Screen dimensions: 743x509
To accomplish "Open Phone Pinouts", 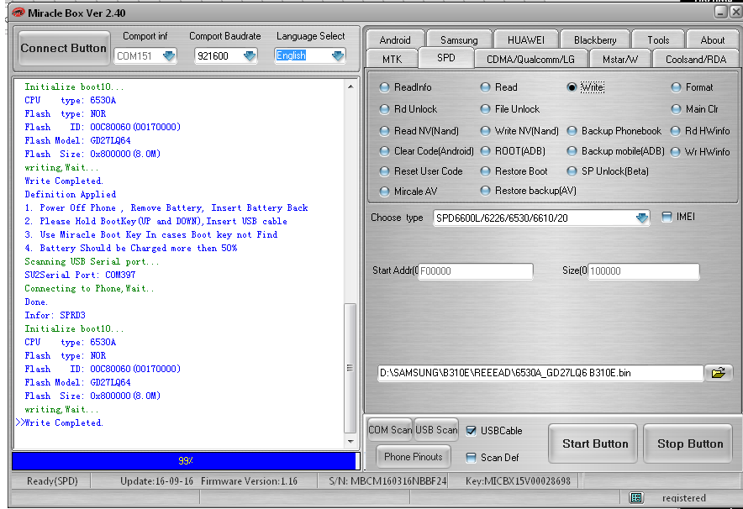I will pyautogui.click(x=414, y=456).
